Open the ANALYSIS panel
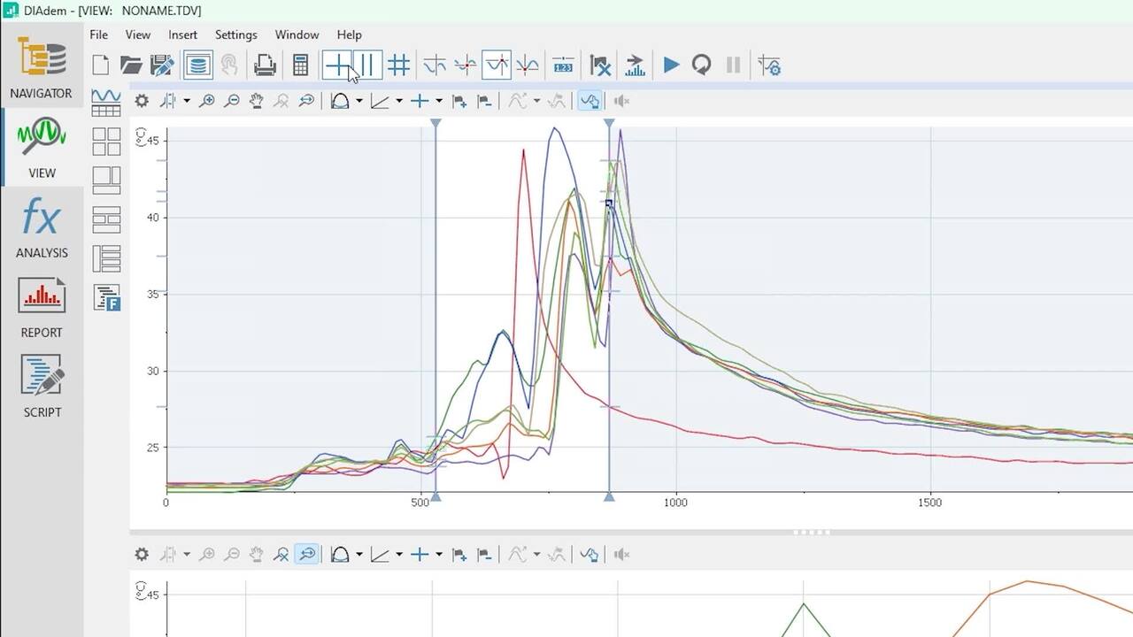This screenshot has width=1133, height=637. pyautogui.click(x=42, y=227)
